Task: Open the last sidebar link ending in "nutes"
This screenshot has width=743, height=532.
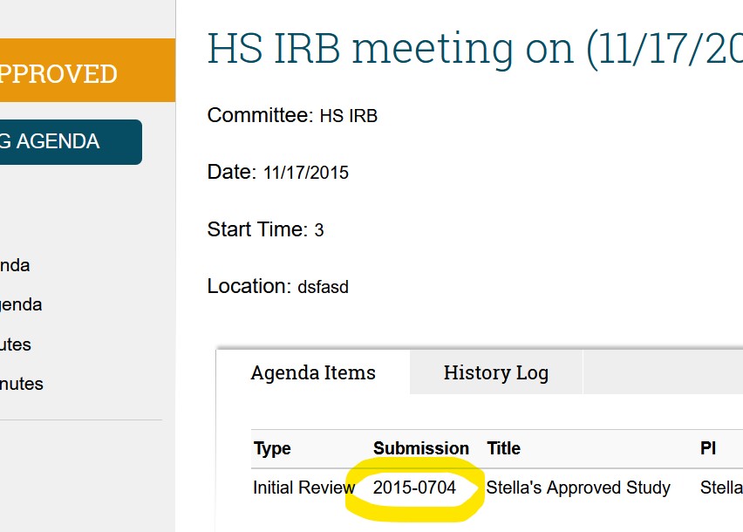Action: coord(22,384)
